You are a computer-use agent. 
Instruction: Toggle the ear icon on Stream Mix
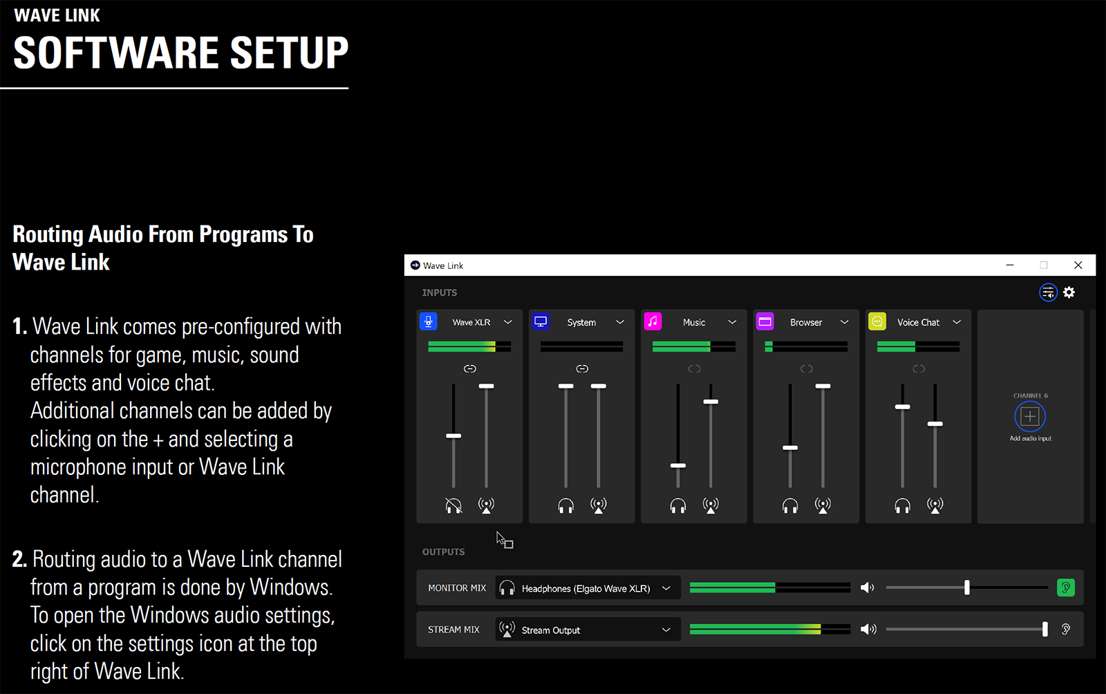coord(1066,629)
